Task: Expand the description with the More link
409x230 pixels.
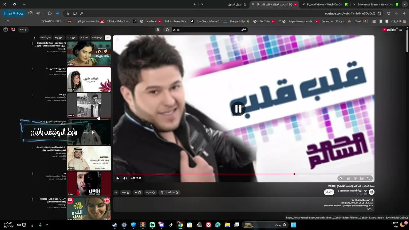Action: (370, 208)
